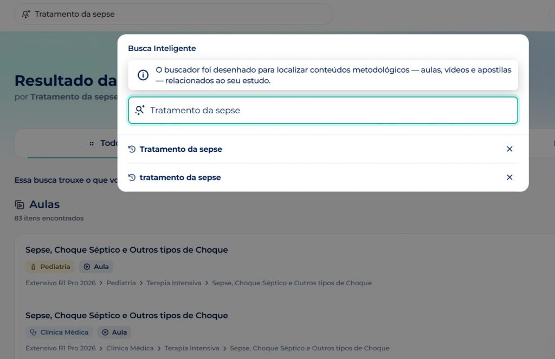The image size is (555, 359).
Task: Click the search icon in top search bar
Action: pos(26,14)
